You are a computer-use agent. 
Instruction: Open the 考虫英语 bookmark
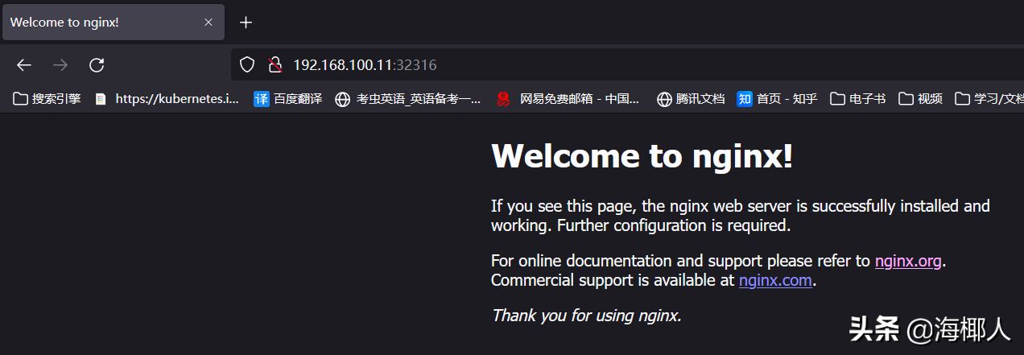(408, 99)
